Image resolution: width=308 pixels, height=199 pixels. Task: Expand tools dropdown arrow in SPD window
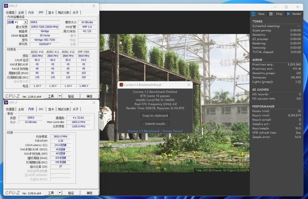click(x=60, y=96)
